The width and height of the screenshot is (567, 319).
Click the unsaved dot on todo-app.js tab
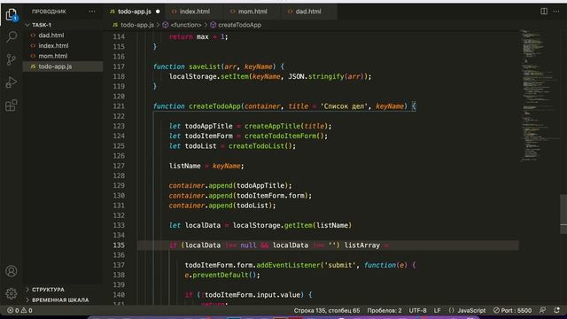pyautogui.click(x=158, y=12)
